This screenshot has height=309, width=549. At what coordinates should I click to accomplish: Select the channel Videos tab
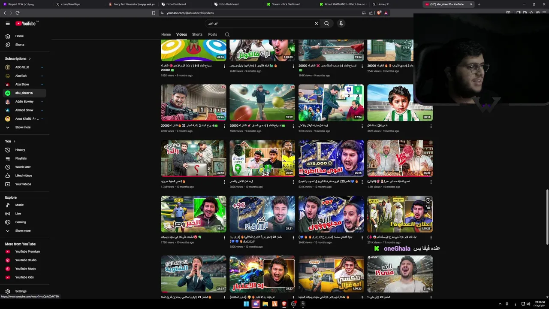click(181, 34)
